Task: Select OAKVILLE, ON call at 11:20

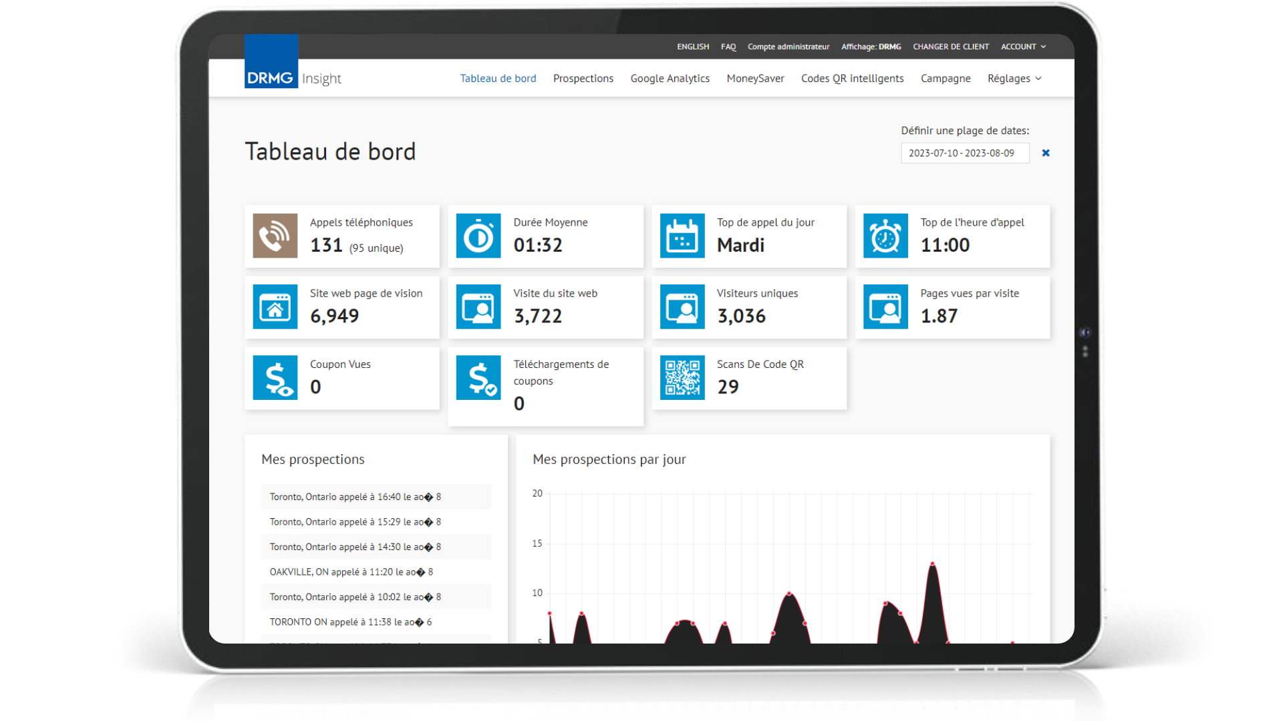Action: [376, 572]
